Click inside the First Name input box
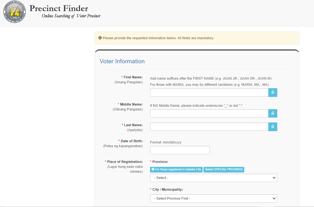This screenshot has height=207, width=314. [x=207, y=92]
